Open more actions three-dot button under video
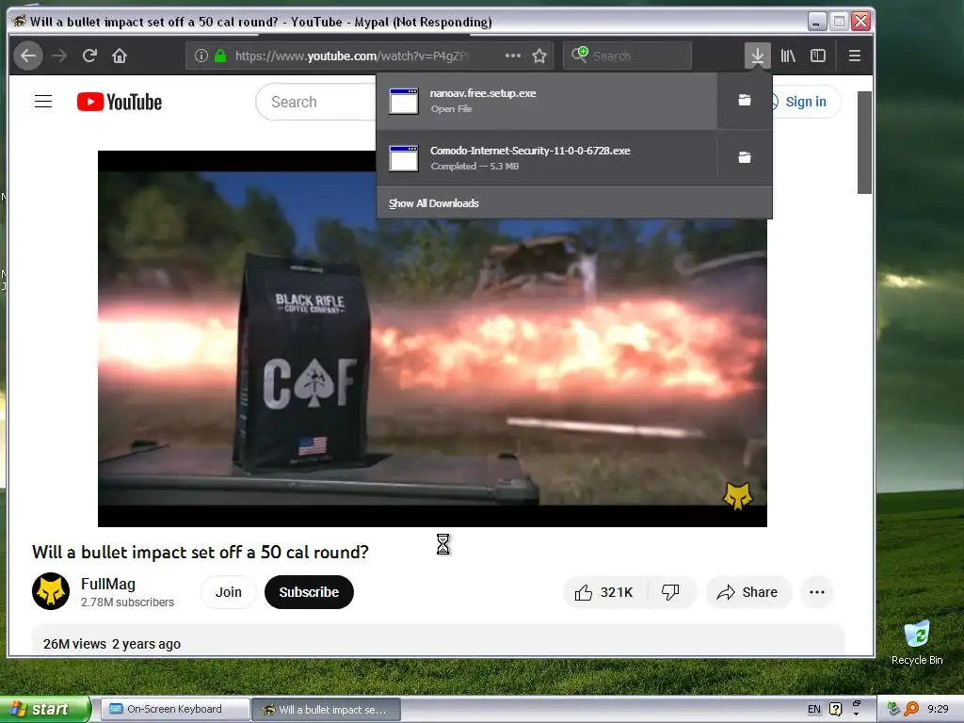The width and height of the screenshot is (964, 723). point(817,592)
